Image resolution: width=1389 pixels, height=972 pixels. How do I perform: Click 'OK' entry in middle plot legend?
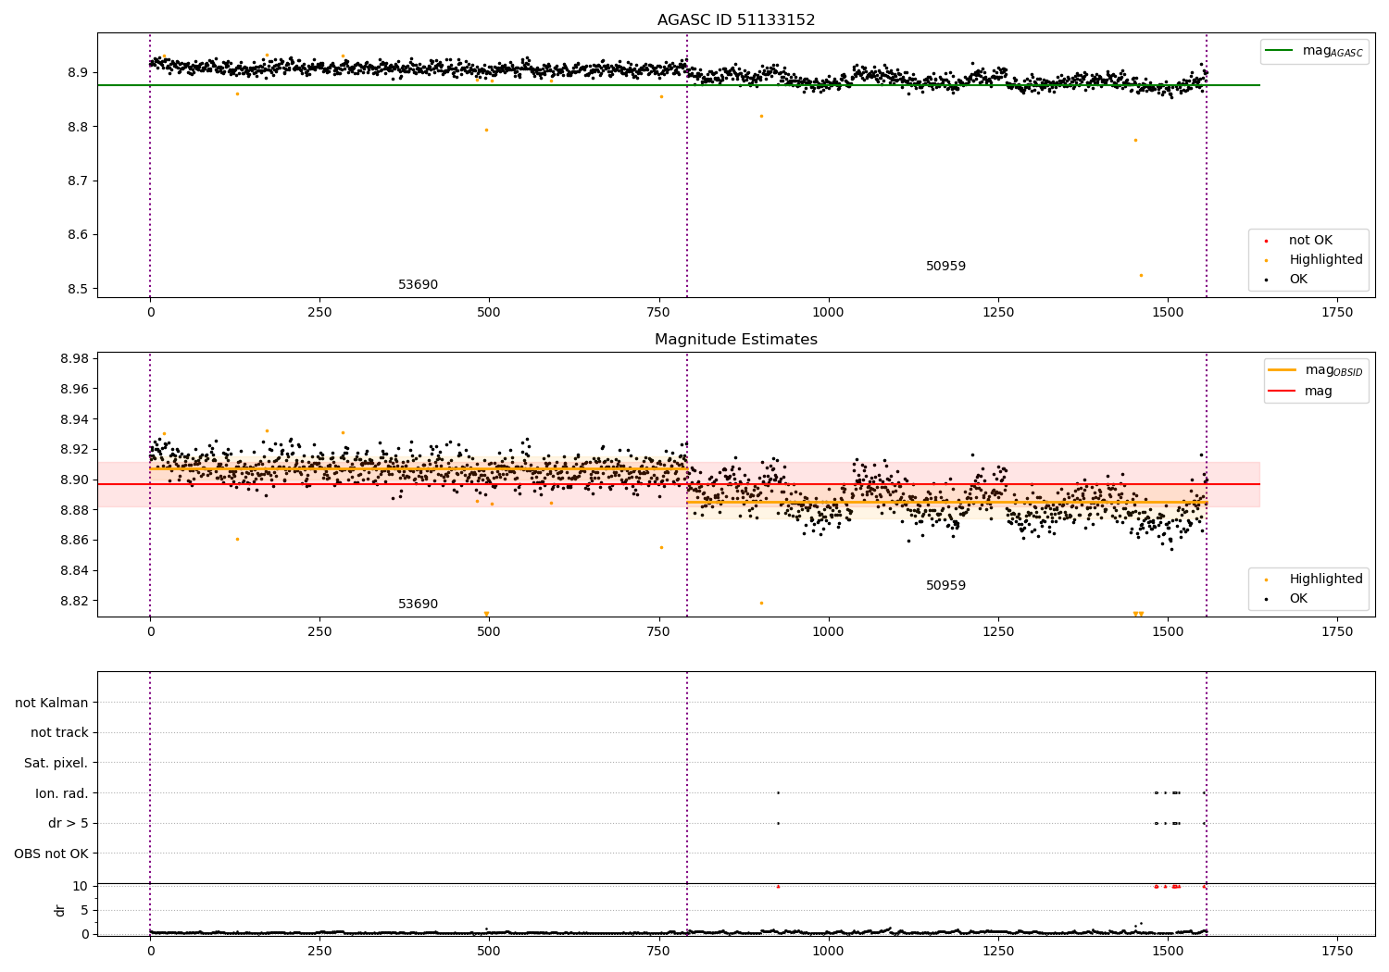tap(1298, 599)
